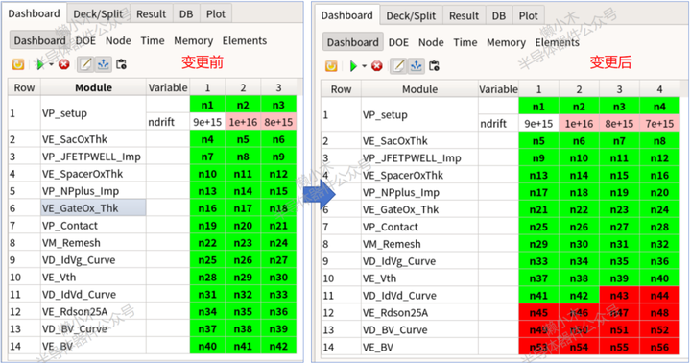Select VD_BV_Curve module in right table
Viewport: 691px width, 363px height.
(x=419, y=330)
